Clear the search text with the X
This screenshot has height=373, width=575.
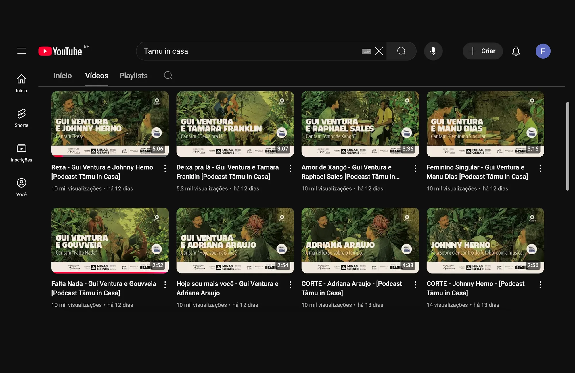pyautogui.click(x=379, y=51)
